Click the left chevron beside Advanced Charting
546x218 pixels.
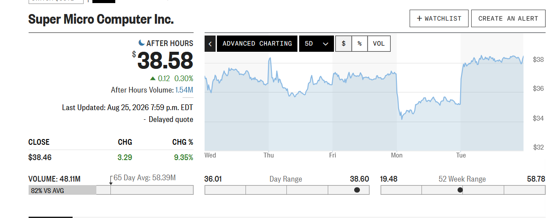tap(210, 44)
